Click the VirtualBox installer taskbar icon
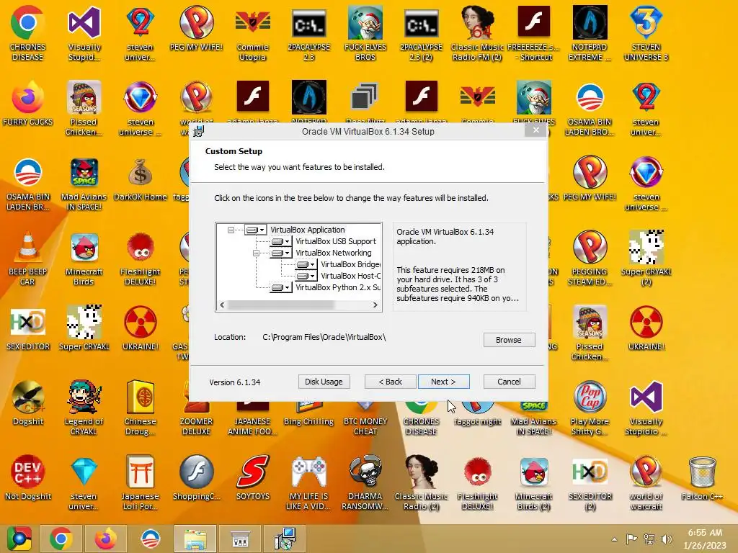This screenshot has width=738, height=553. 285,539
